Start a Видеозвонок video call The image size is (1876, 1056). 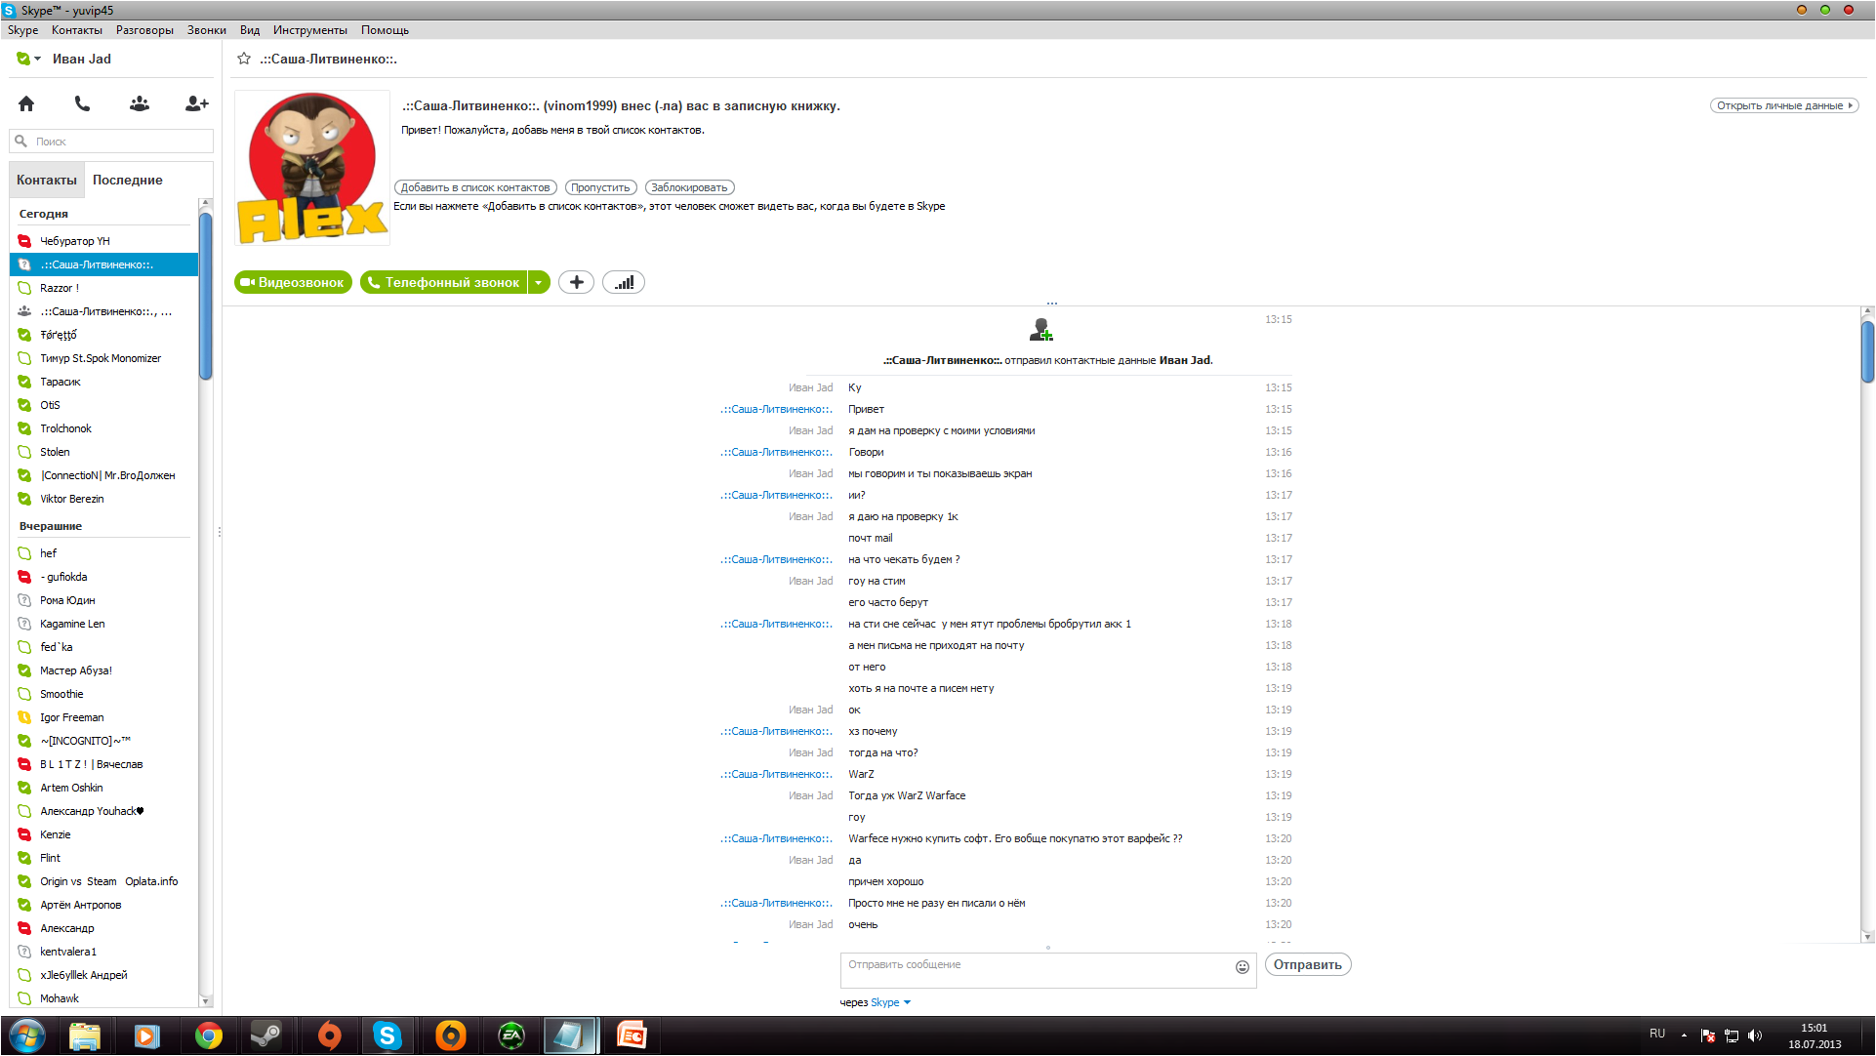pyautogui.click(x=293, y=282)
